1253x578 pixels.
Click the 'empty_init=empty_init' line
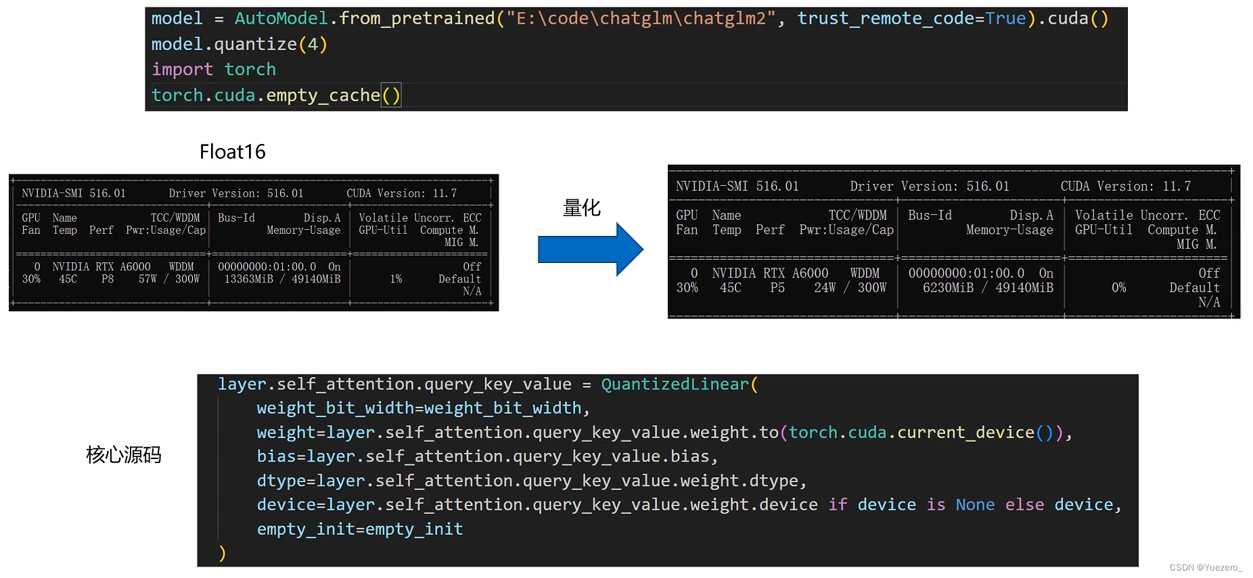click(x=360, y=529)
